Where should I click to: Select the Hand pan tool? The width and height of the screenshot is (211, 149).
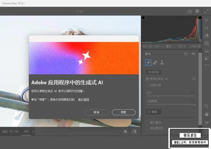206,114
